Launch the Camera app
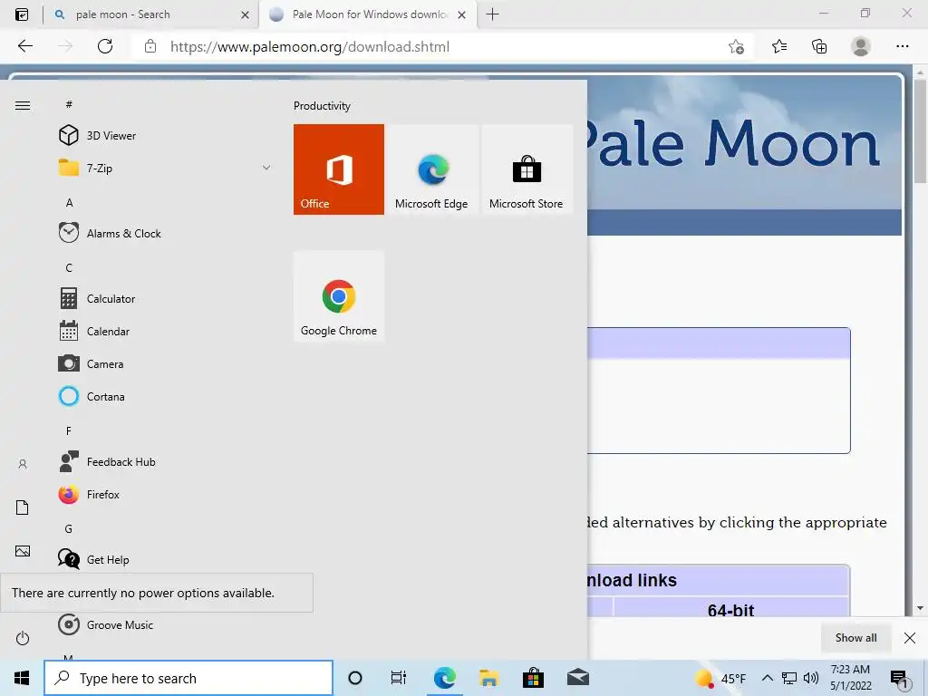Screen dimensions: 928x696 pyautogui.click(x=166, y=364)
